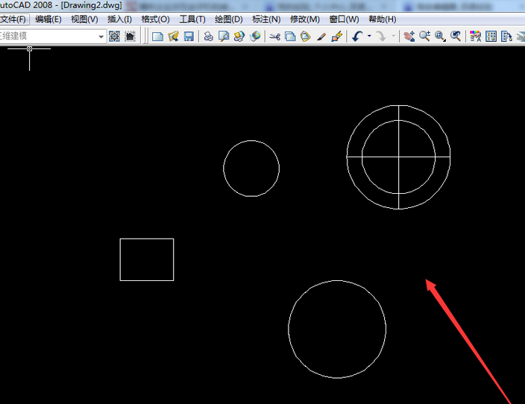Save the drawing with the Save icon
The width and height of the screenshot is (525, 404).
click(189, 36)
